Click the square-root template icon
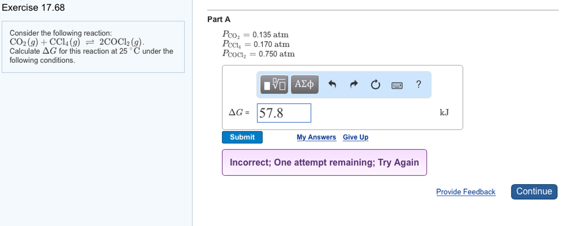The width and height of the screenshot is (562, 226). coord(273,84)
